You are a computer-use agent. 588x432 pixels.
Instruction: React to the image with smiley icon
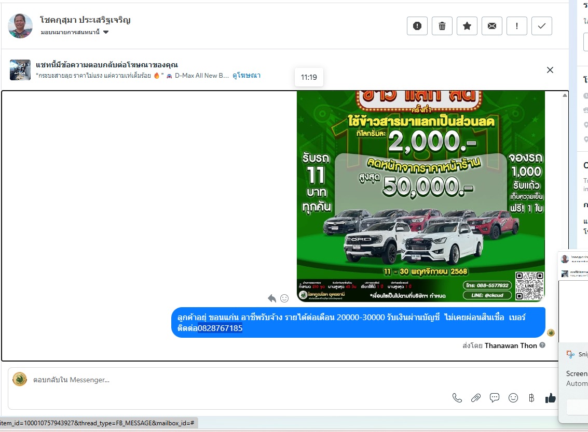point(284,298)
